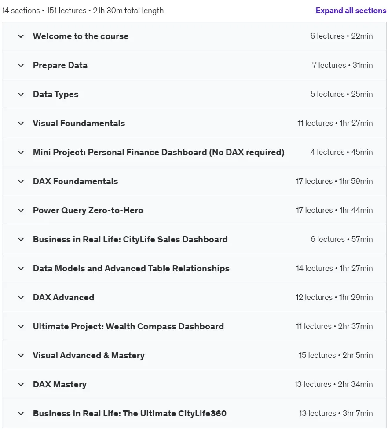Expand DAX Mastery section chevron
The height and width of the screenshot is (430, 388).
21,385
